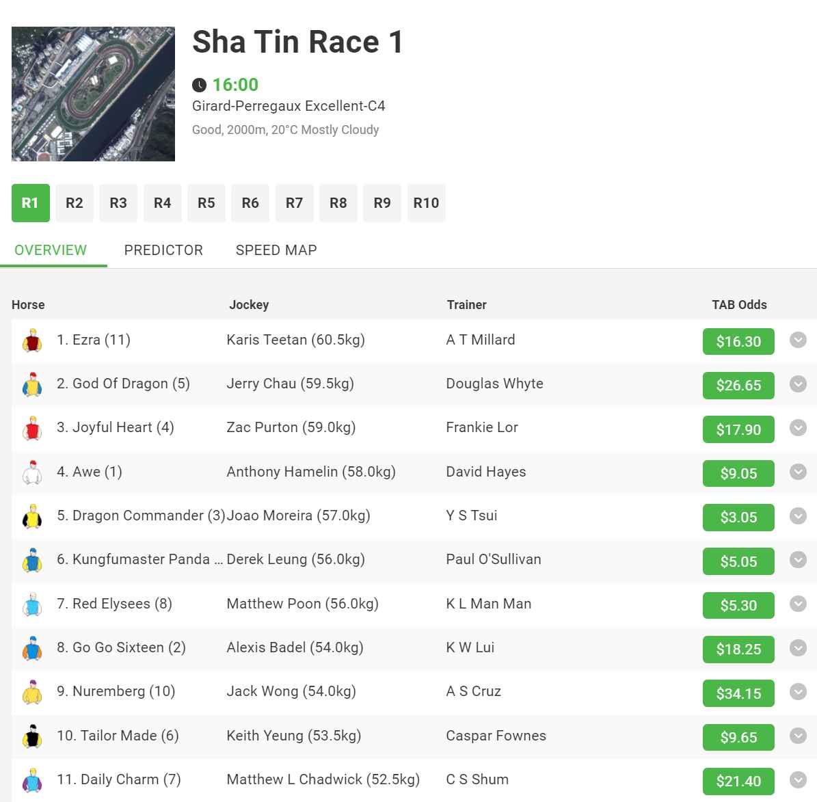The image size is (817, 802).
Task: Open the R10 race tab
Action: pos(426,203)
